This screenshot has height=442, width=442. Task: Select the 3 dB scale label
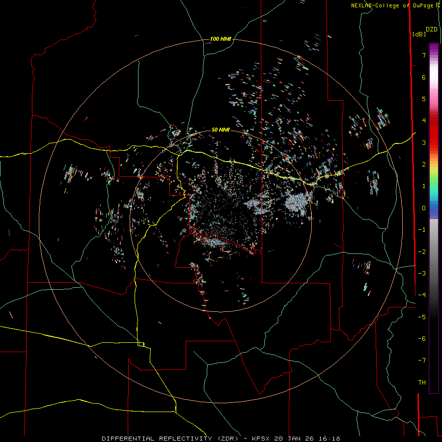[424, 142]
